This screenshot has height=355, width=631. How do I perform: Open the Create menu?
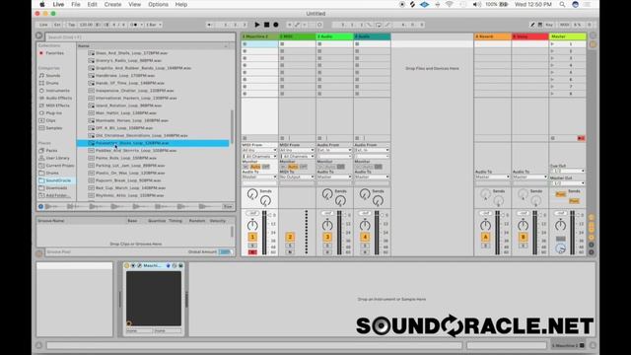112,4
